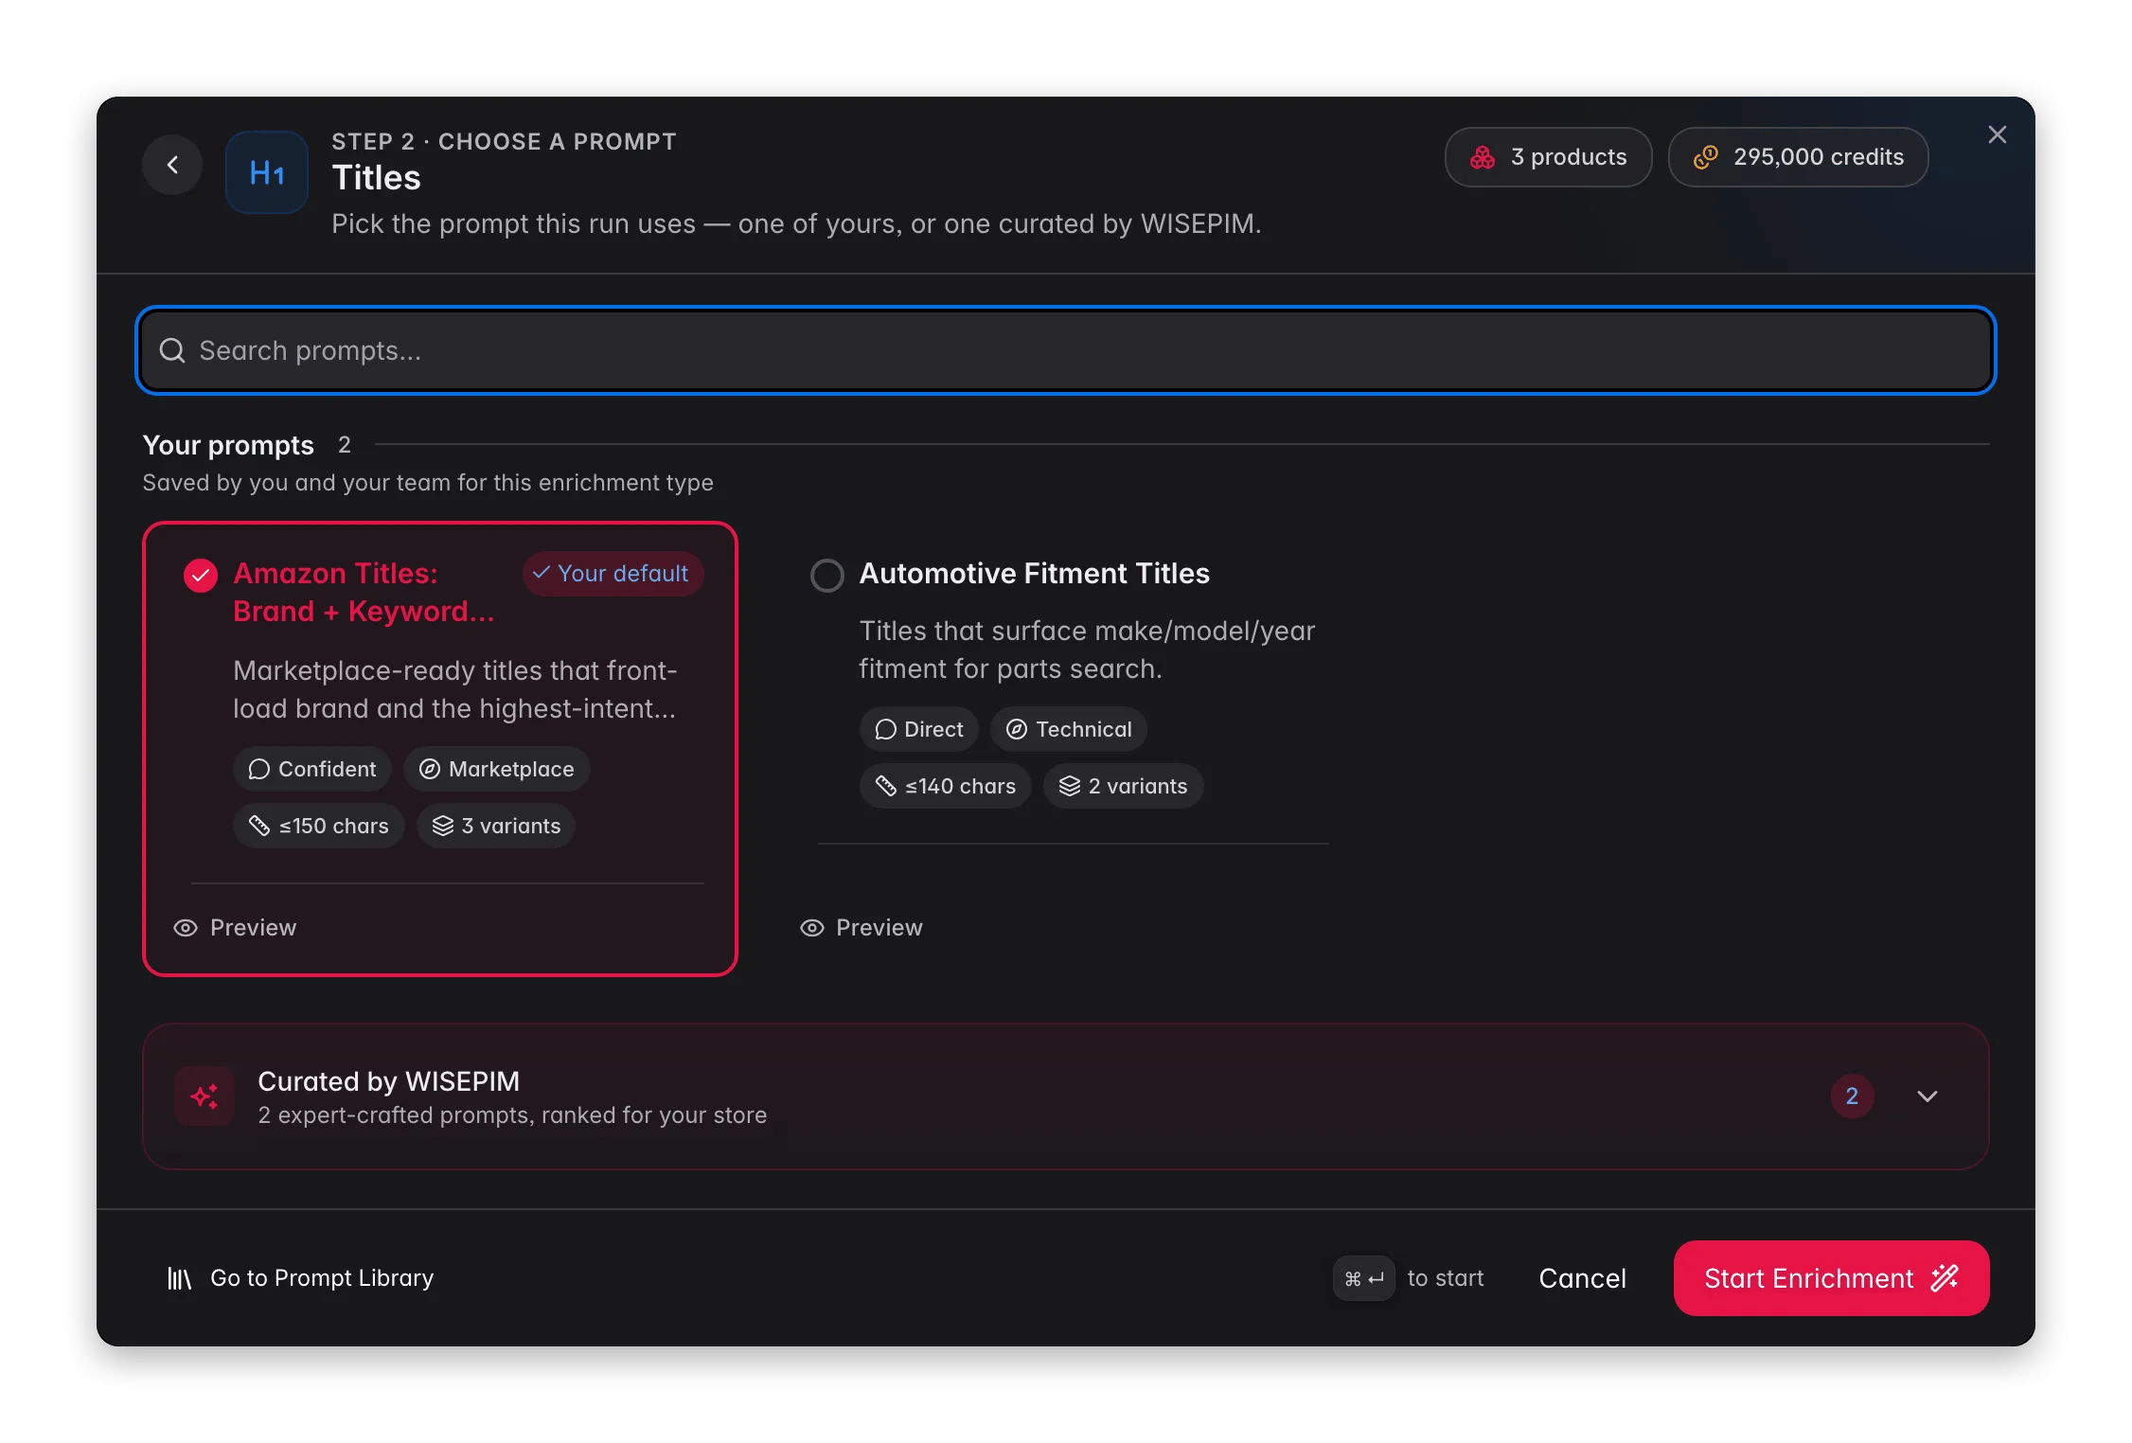Select the Automotive Fitment Titles radio button
Viewport: 2132px width, 1443px height.
click(827, 575)
